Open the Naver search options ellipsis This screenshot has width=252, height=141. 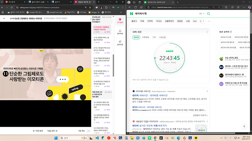[x=209, y=21]
